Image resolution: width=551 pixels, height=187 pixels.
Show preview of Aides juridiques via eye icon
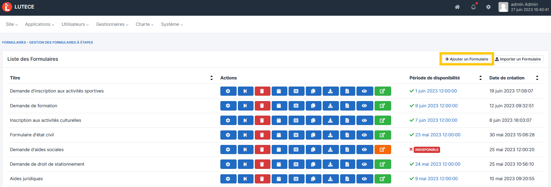coord(364,179)
